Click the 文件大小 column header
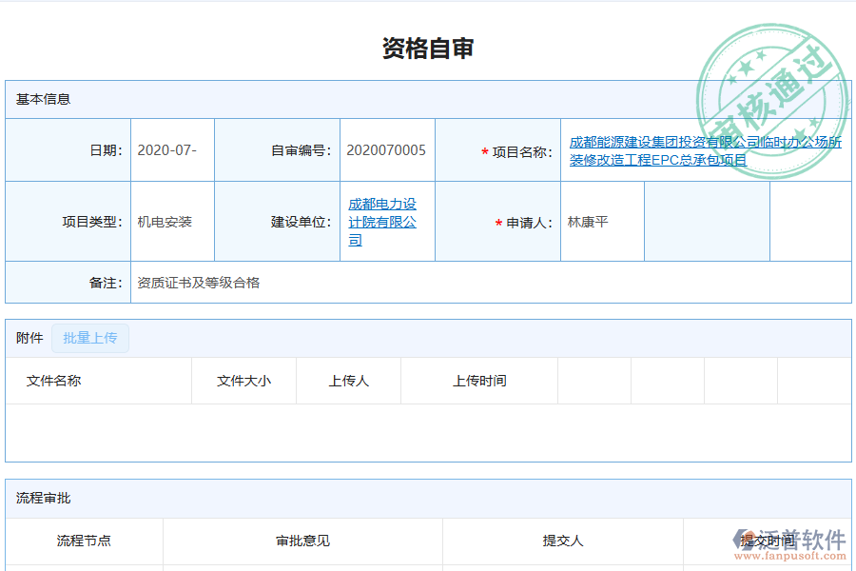 click(243, 381)
